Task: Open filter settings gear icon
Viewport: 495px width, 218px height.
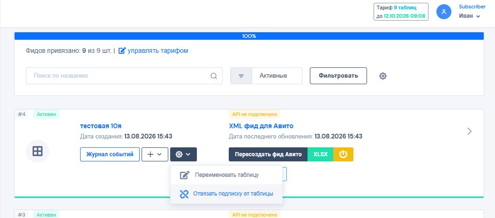Action: (383, 76)
